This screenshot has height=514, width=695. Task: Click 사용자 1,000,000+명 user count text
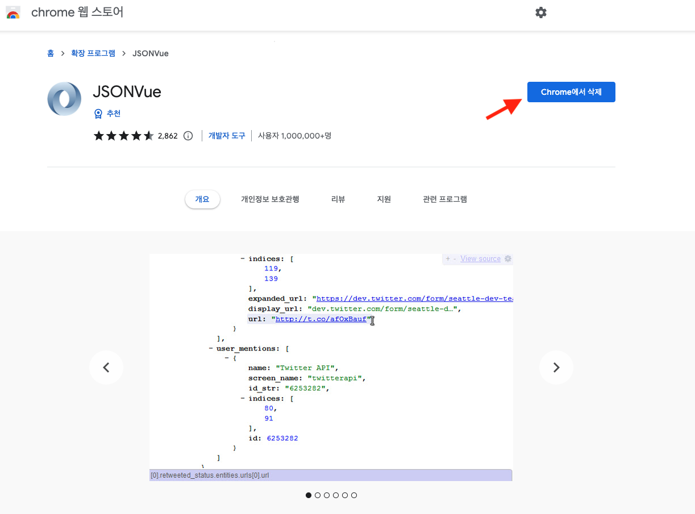(294, 136)
